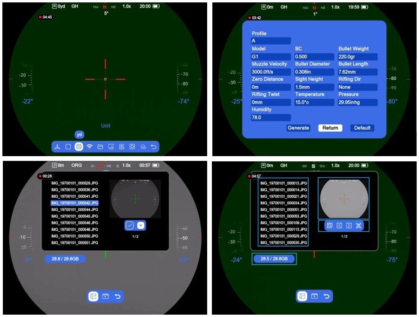Viewport: 419px width, 317px height.
Task: Edit Muzzle Velocity field 3000.0ft/s
Action: (x=270, y=72)
